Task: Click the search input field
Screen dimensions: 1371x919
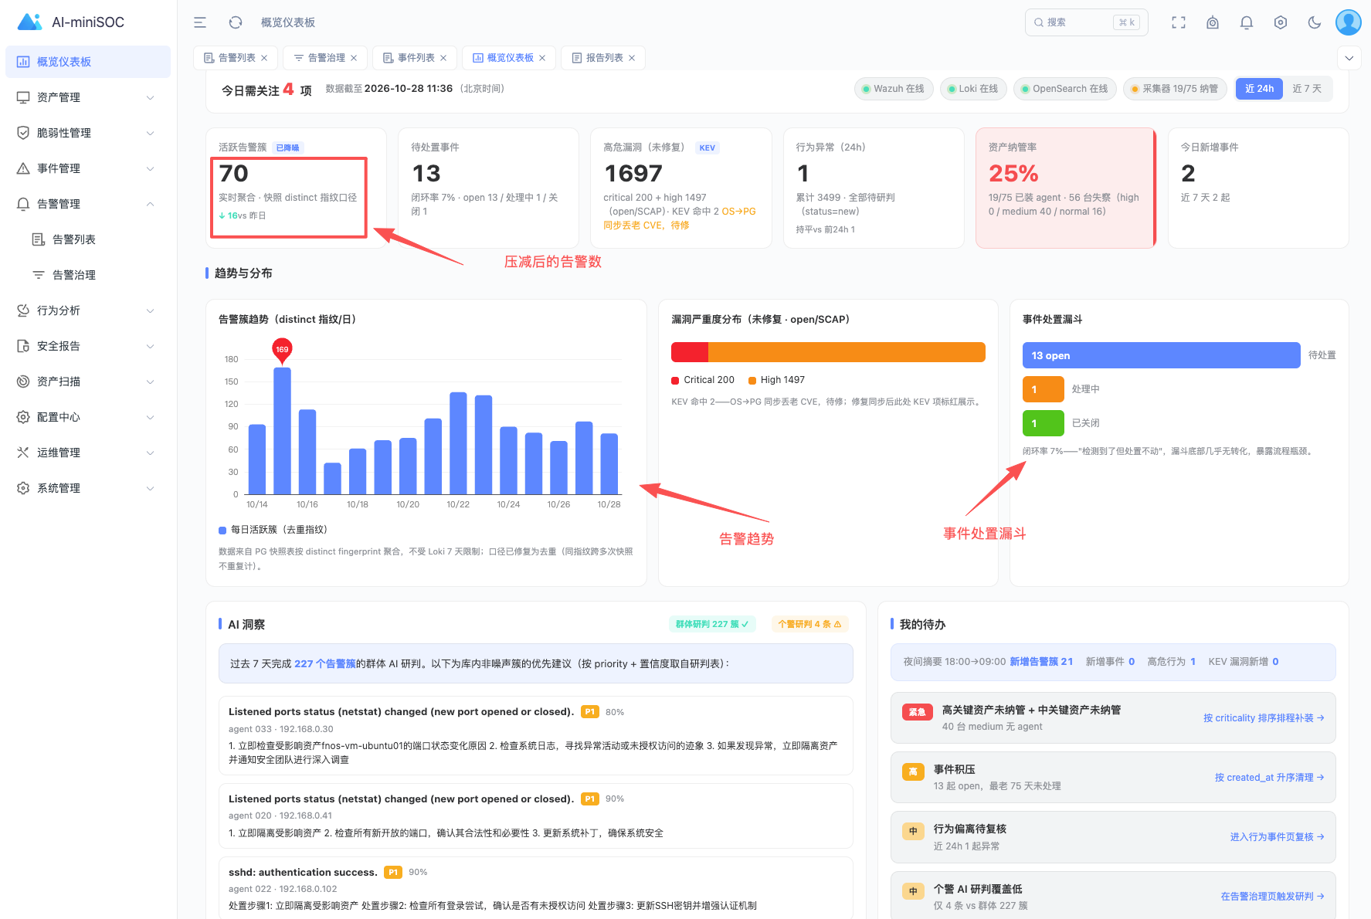Action: (1086, 22)
